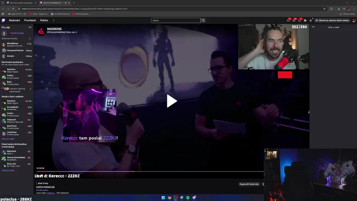Open more clip options next to Doporučit
This screenshot has width=357, height=201.
(x=263, y=184)
